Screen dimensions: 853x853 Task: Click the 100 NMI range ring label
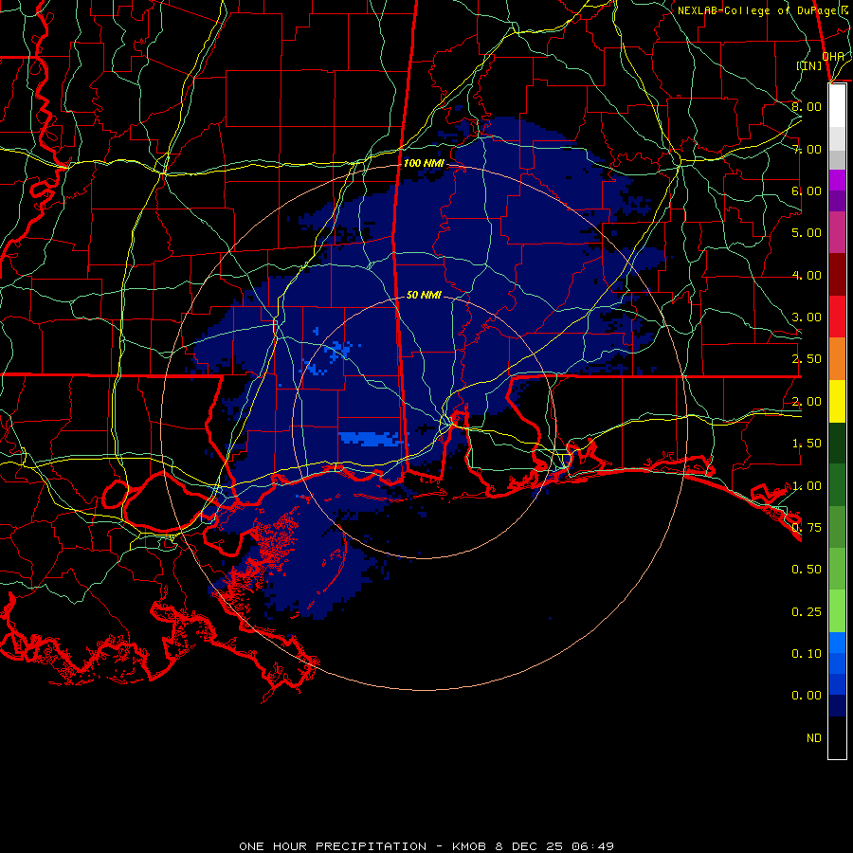(x=424, y=163)
